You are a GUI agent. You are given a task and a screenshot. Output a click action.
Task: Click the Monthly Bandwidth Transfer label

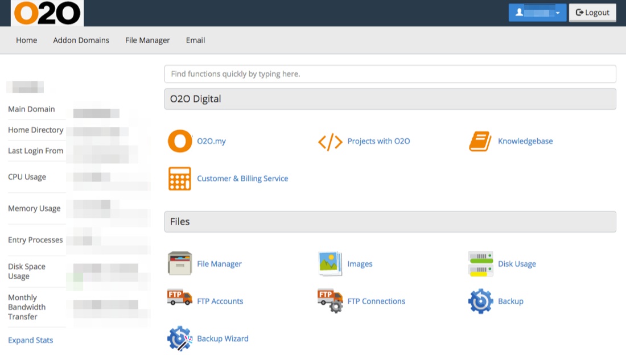click(x=27, y=307)
